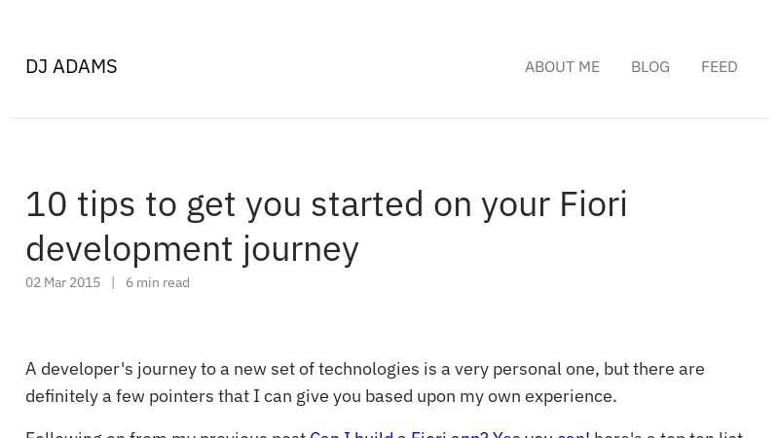The height and width of the screenshot is (438, 779).
Task: Click the horizontal divider under the header
Action: pos(389,118)
